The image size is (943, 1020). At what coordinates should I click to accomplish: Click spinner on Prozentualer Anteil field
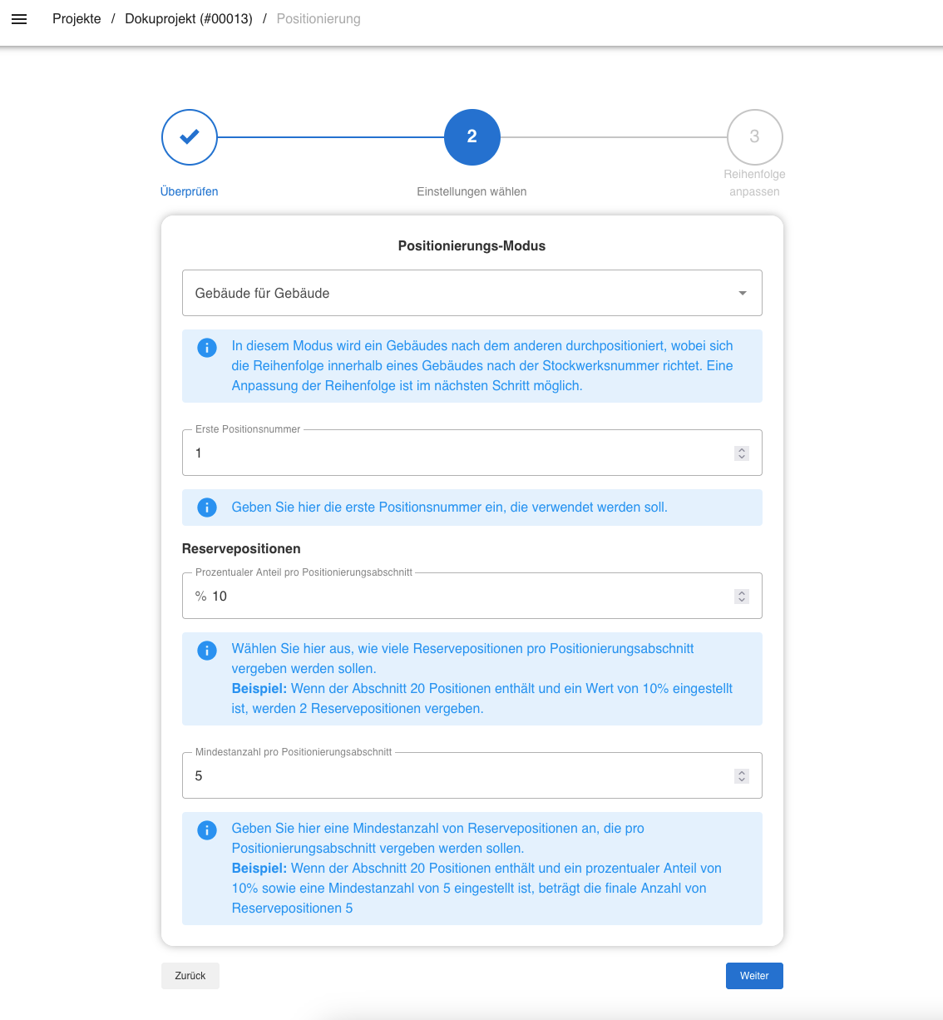[742, 597]
